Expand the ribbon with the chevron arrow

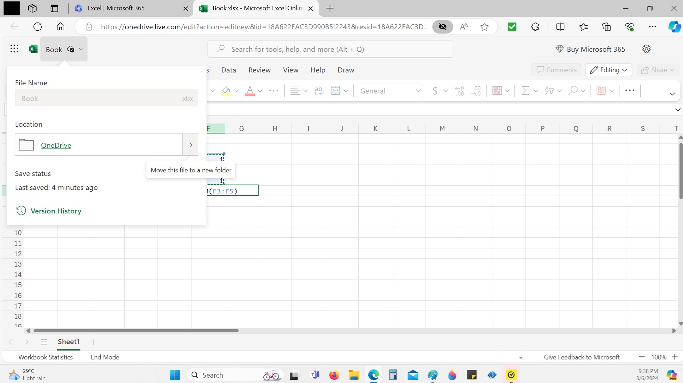pyautogui.click(x=672, y=94)
